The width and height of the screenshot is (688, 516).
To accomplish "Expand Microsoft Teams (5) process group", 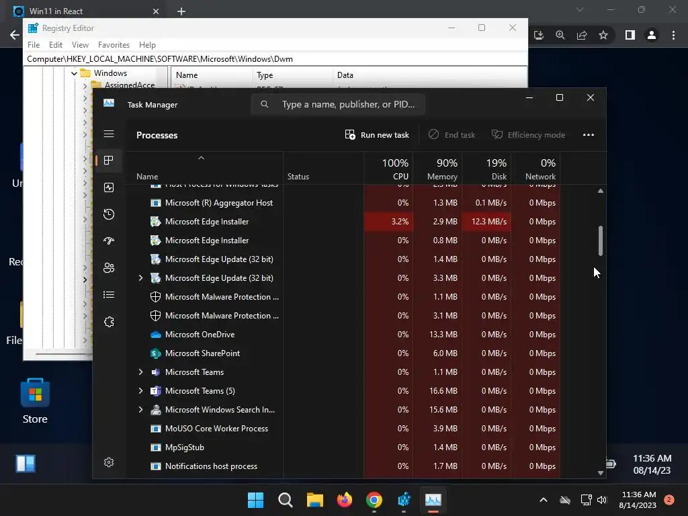I will pyautogui.click(x=140, y=390).
